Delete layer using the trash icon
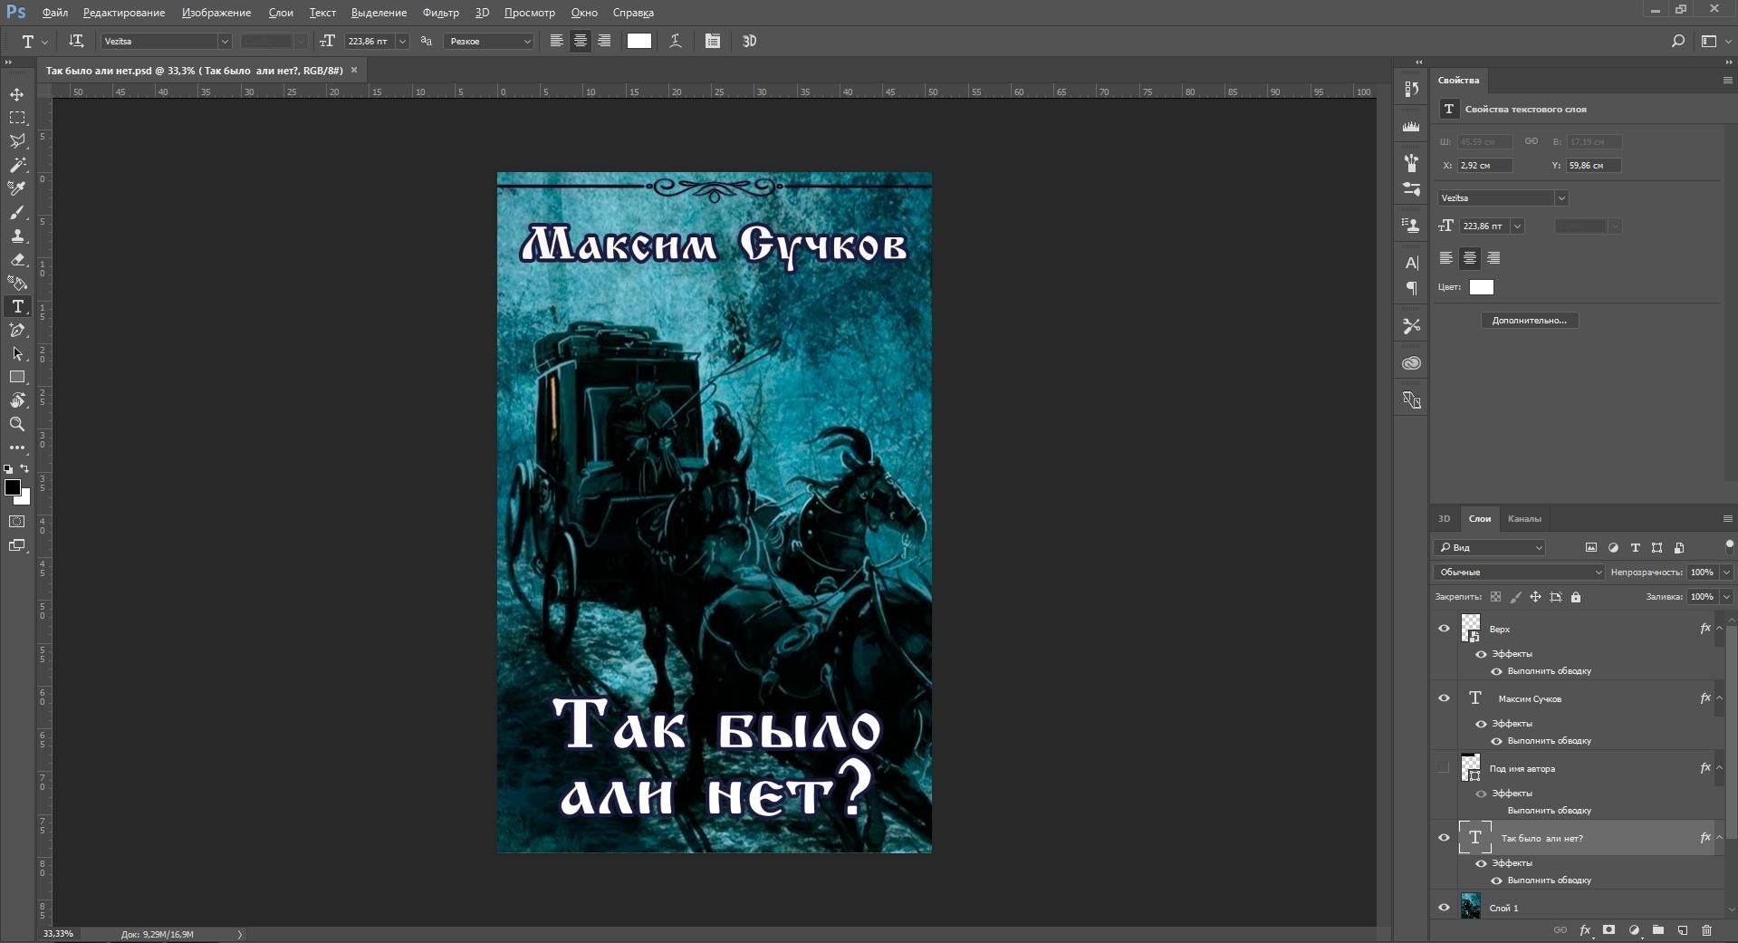The image size is (1738, 943). (x=1706, y=930)
